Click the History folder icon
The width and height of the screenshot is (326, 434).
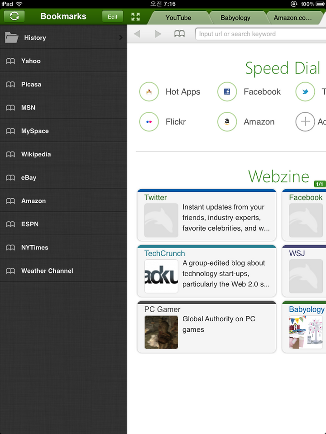point(12,38)
